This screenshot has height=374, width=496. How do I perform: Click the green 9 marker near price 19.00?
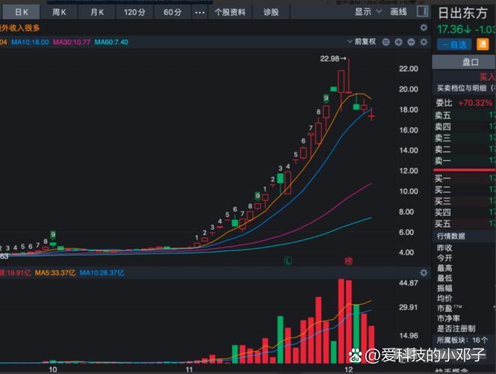pos(326,98)
